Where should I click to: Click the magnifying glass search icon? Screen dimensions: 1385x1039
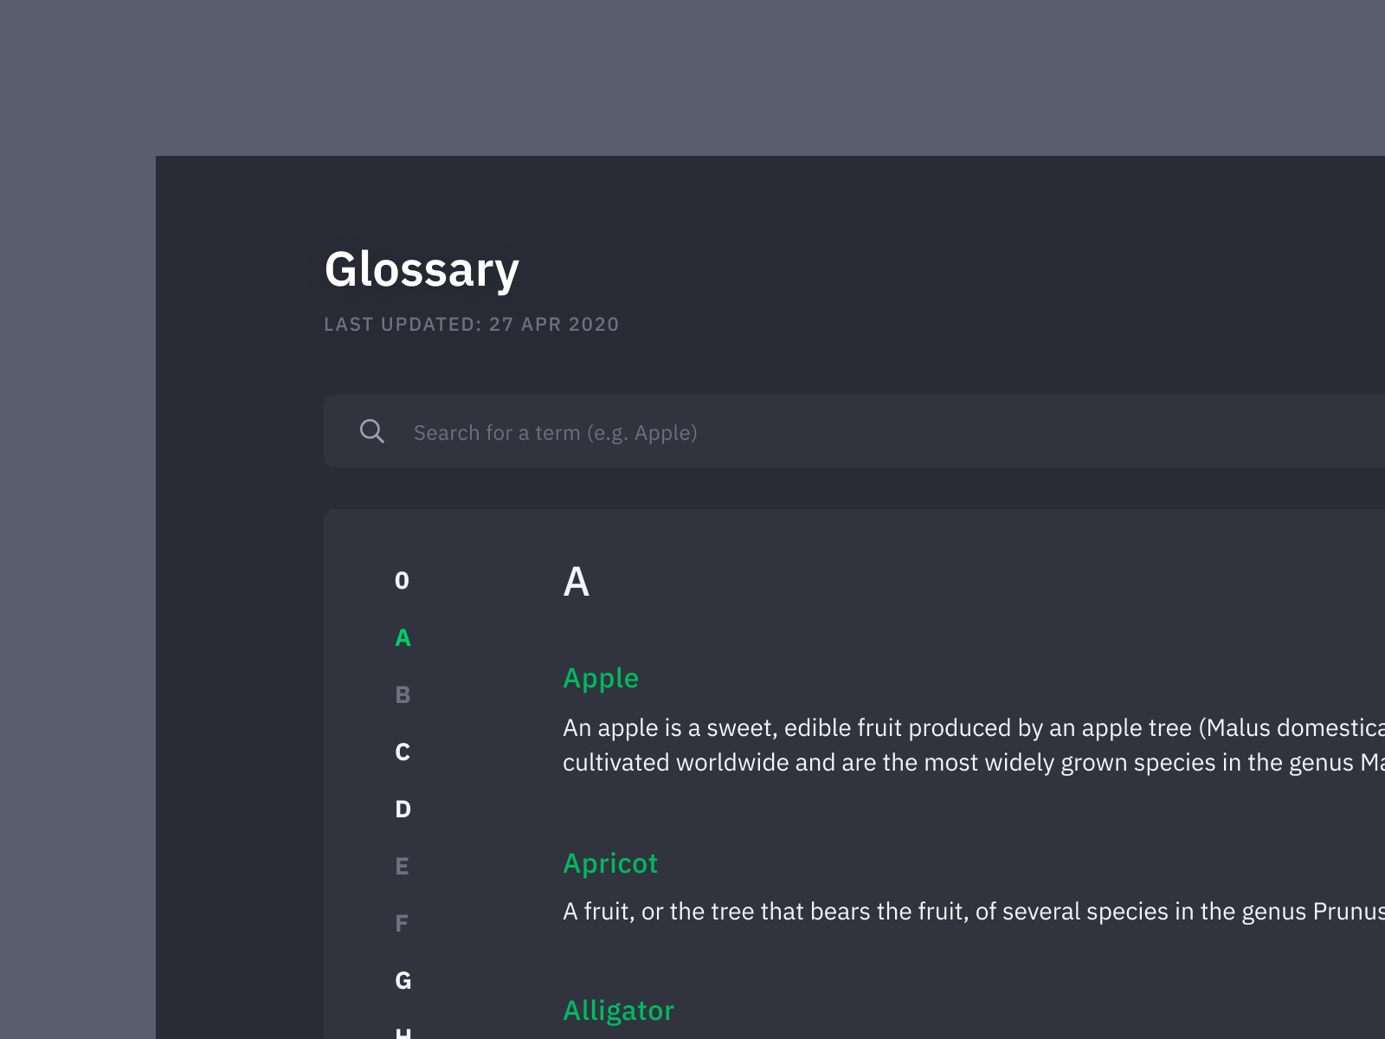pos(372,430)
